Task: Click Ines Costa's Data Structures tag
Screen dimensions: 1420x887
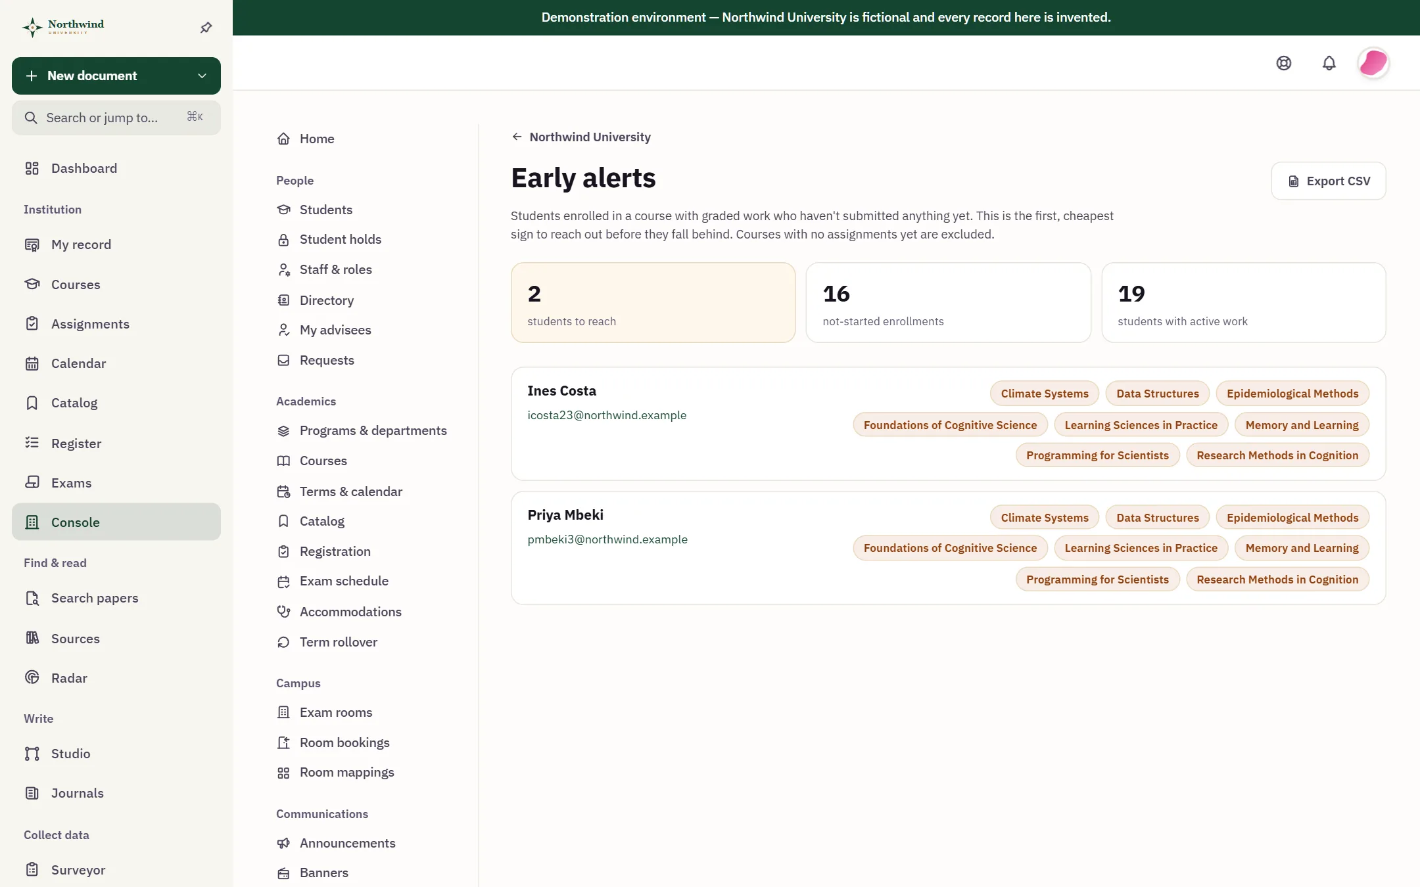Action: 1157,394
